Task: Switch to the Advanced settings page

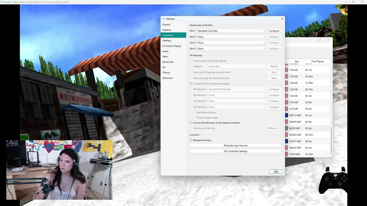Action: coord(173,78)
